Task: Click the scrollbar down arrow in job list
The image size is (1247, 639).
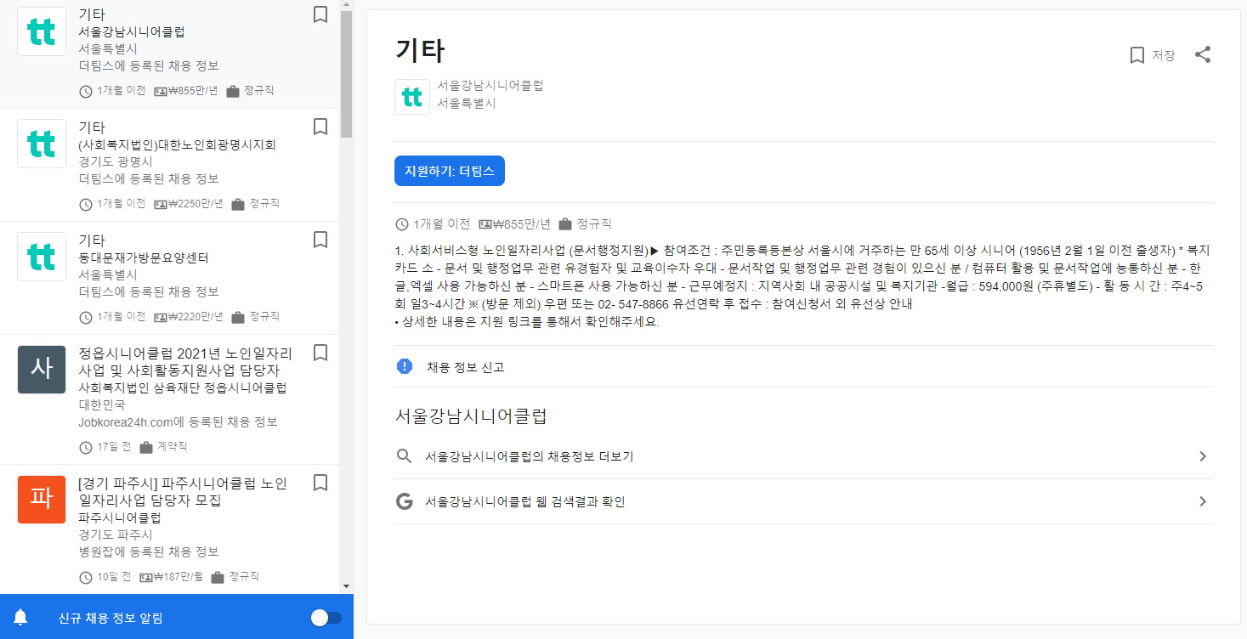Action: point(346,585)
